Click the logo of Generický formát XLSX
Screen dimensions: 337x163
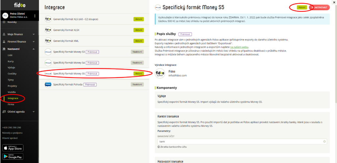click(x=48, y=30)
